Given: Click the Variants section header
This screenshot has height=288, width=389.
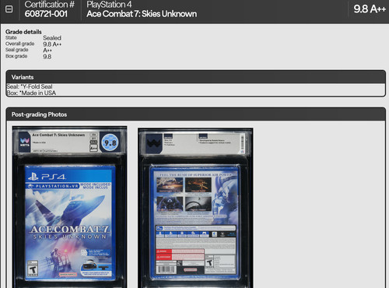Looking at the screenshot, I should [x=196, y=77].
